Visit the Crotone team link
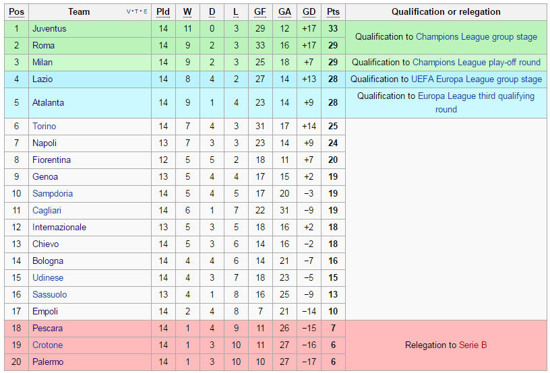The height and width of the screenshot is (373, 550). 47,345
